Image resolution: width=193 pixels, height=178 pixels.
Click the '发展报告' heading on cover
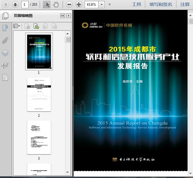133,66
